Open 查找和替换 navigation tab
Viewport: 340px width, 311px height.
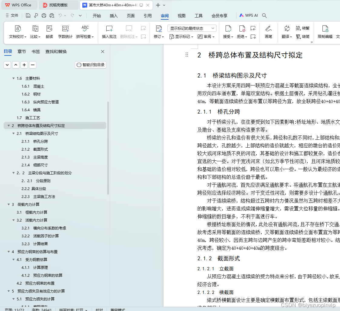tap(56, 52)
